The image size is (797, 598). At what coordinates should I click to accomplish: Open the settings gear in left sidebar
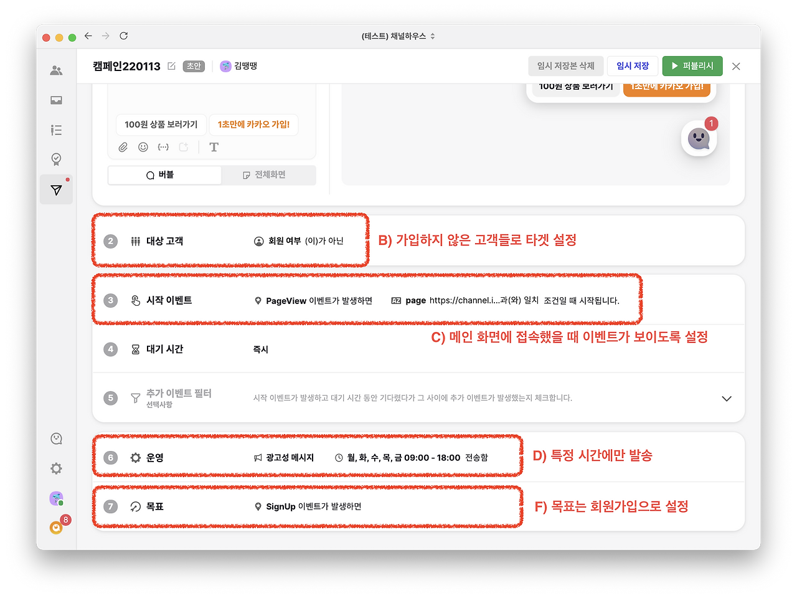(x=56, y=468)
